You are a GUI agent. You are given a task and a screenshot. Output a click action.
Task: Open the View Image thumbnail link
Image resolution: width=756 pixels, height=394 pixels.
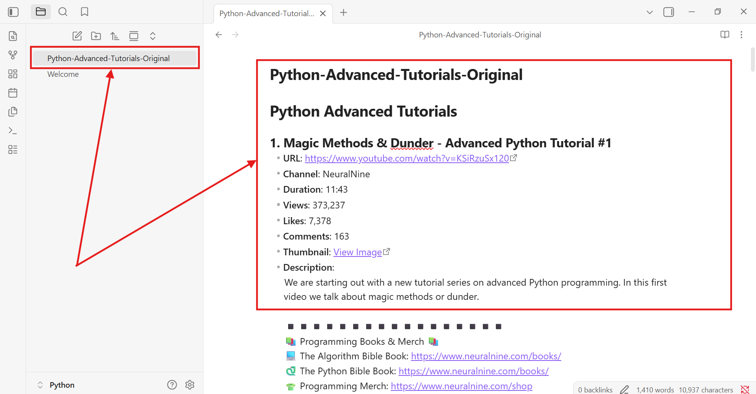pos(357,252)
